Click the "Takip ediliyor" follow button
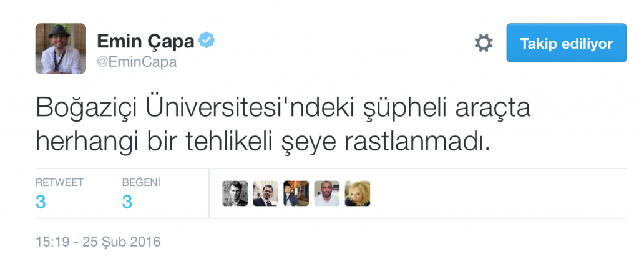The width and height of the screenshot is (639, 259). (x=566, y=43)
